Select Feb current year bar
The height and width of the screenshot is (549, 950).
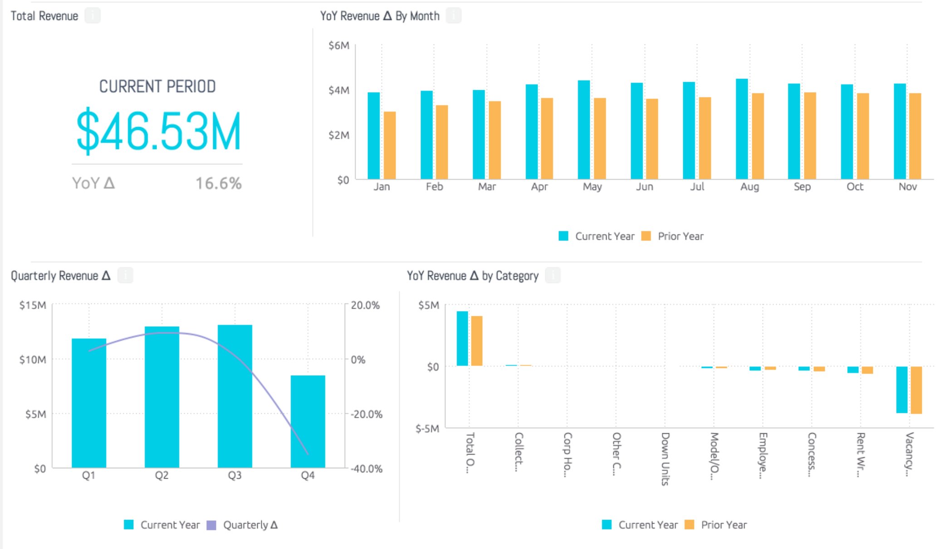pyautogui.click(x=426, y=135)
